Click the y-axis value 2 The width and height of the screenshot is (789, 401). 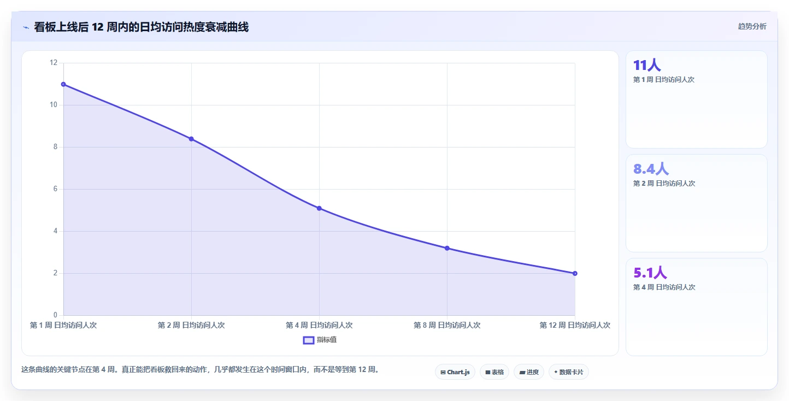[55, 273]
